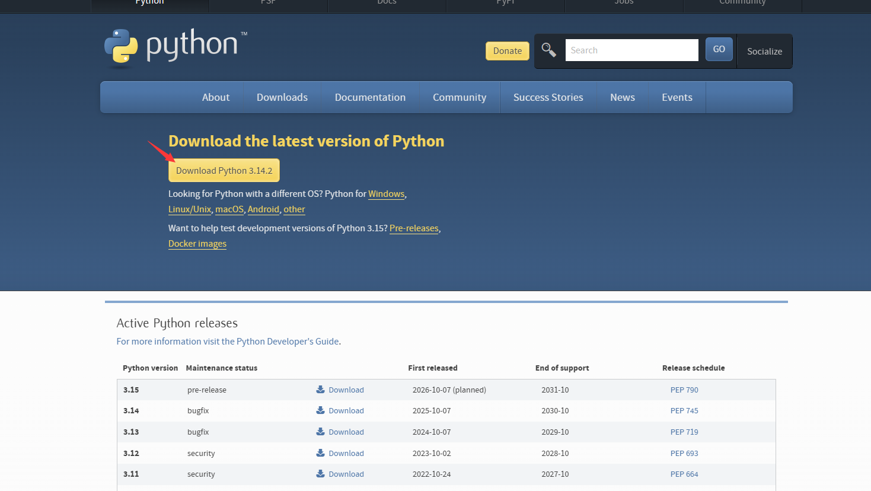The height and width of the screenshot is (491, 871).
Task: Click the GO search button
Action: click(719, 49)
